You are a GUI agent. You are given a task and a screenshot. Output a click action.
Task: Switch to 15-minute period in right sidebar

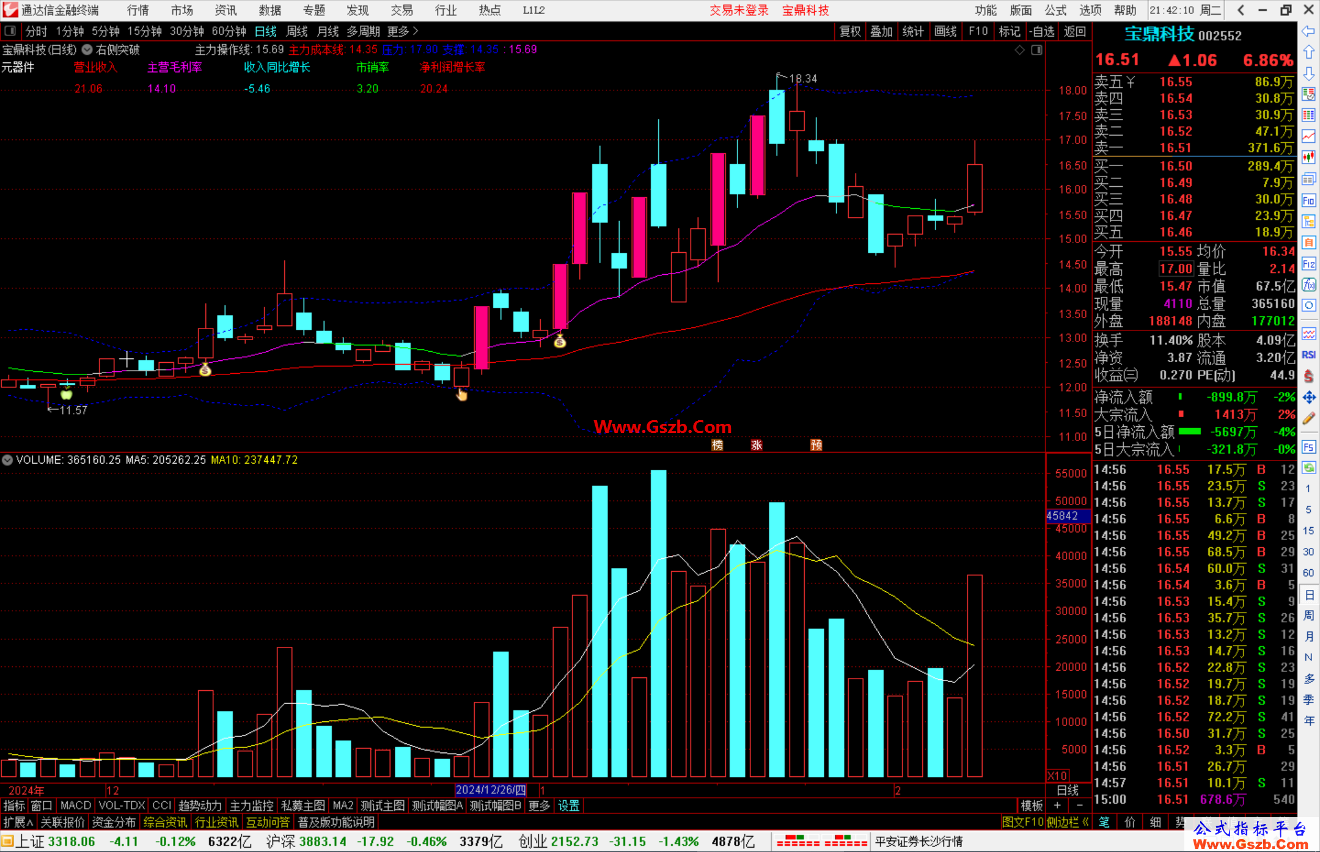[x=1308, y=531]
